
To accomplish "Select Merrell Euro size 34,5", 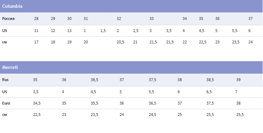I will click(x=37, y=103).
